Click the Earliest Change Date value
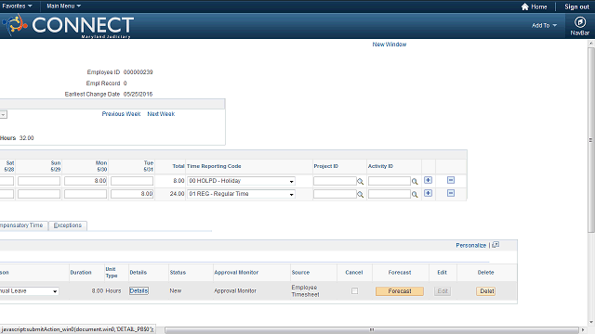This screenshot has height=334, width=595. (x=139, y=94)
